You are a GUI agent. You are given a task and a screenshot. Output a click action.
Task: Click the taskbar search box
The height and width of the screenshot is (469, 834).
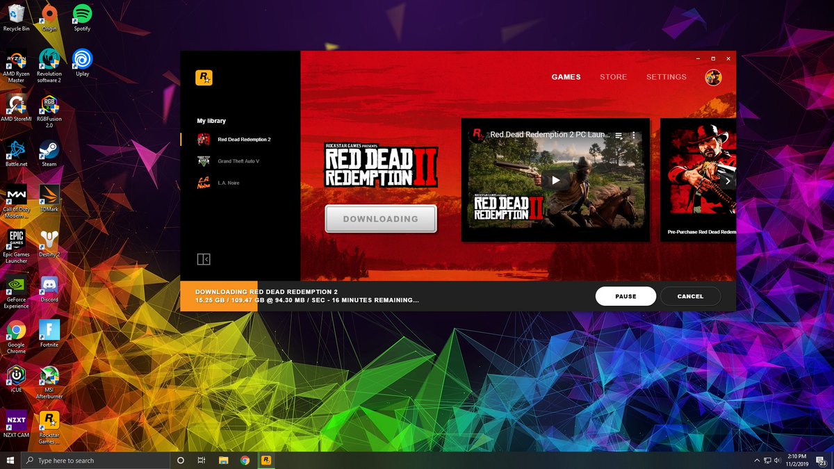click(96, 460)
